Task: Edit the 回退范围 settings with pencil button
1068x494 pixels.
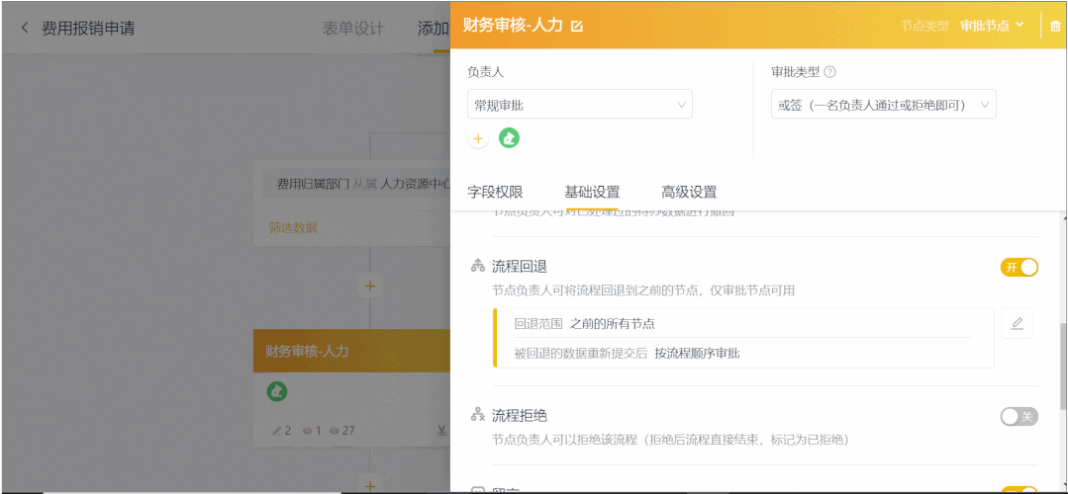Action: point(1017,323)
